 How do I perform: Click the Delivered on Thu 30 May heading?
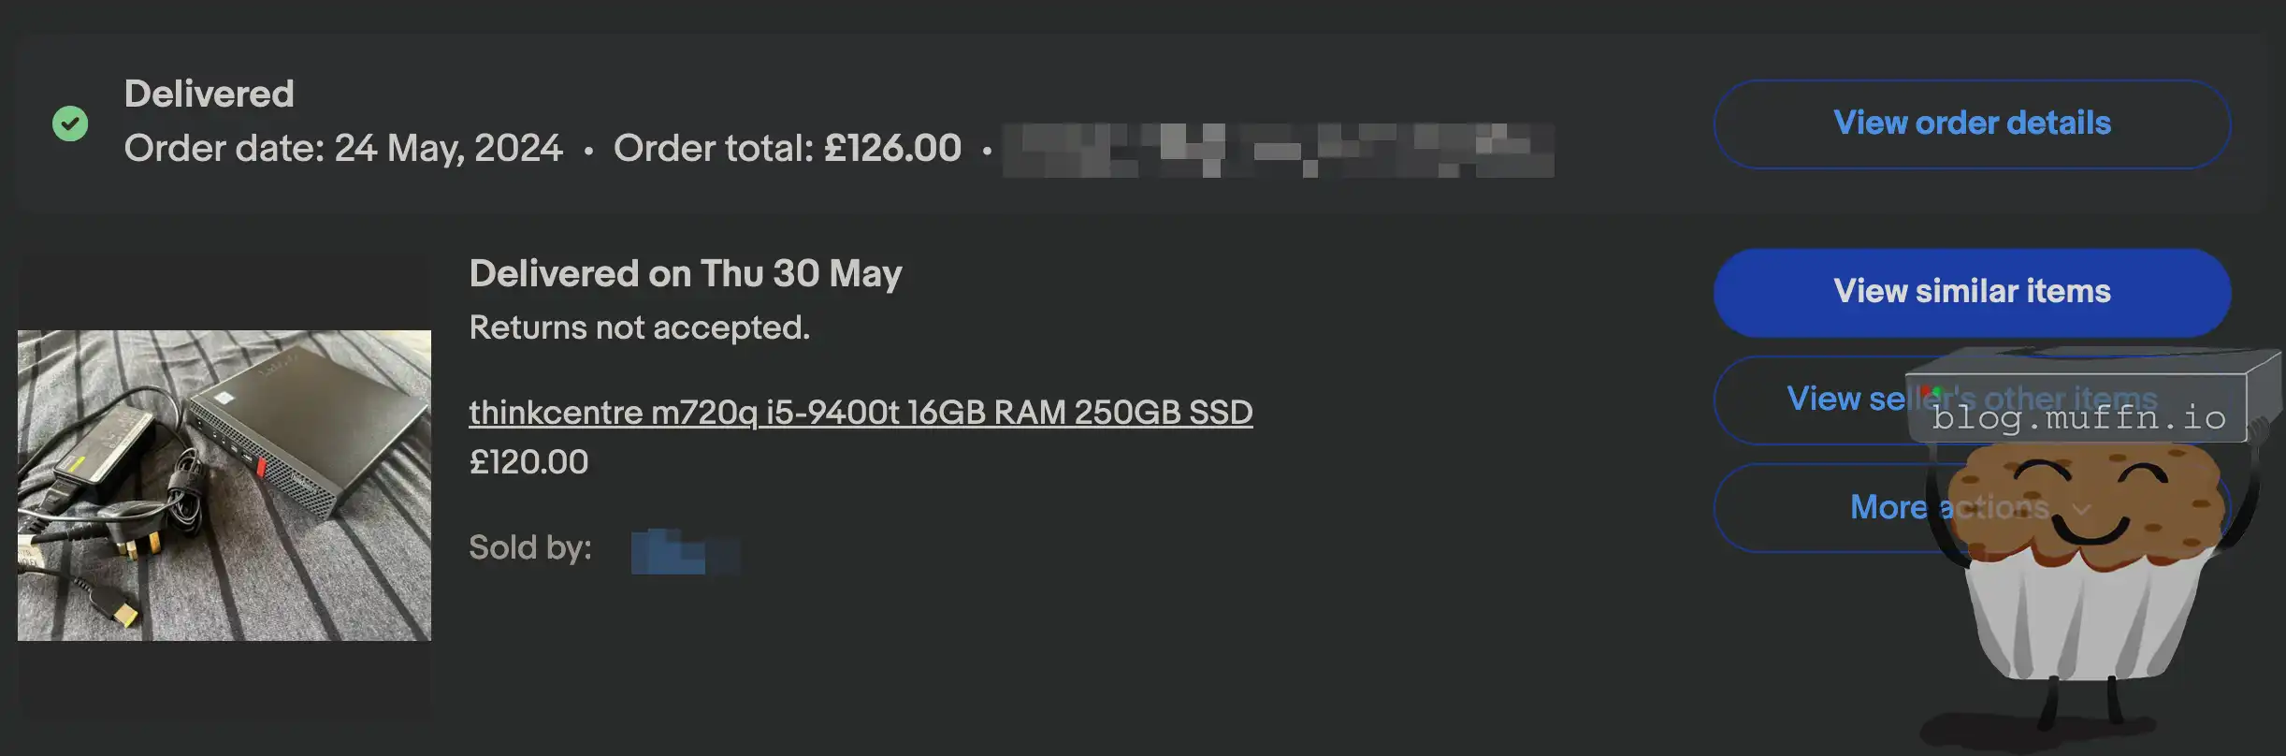tap(686, 273)
